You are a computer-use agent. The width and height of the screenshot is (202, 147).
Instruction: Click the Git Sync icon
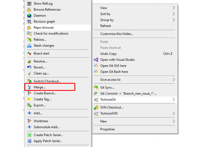(x=96, y=88)
